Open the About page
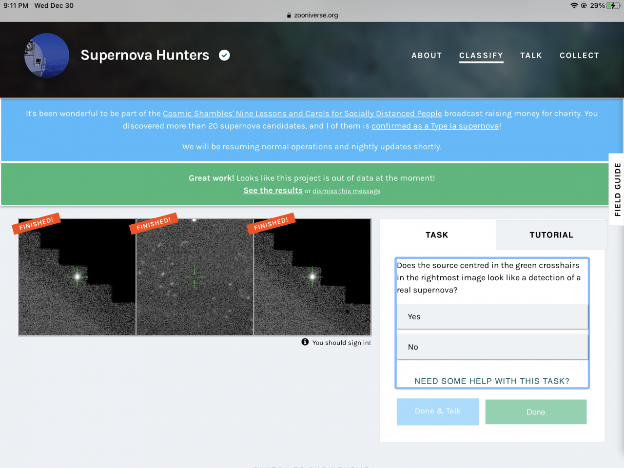Viewport: 624px width, 468px height. pyautogui.click(x=427, y=56)
